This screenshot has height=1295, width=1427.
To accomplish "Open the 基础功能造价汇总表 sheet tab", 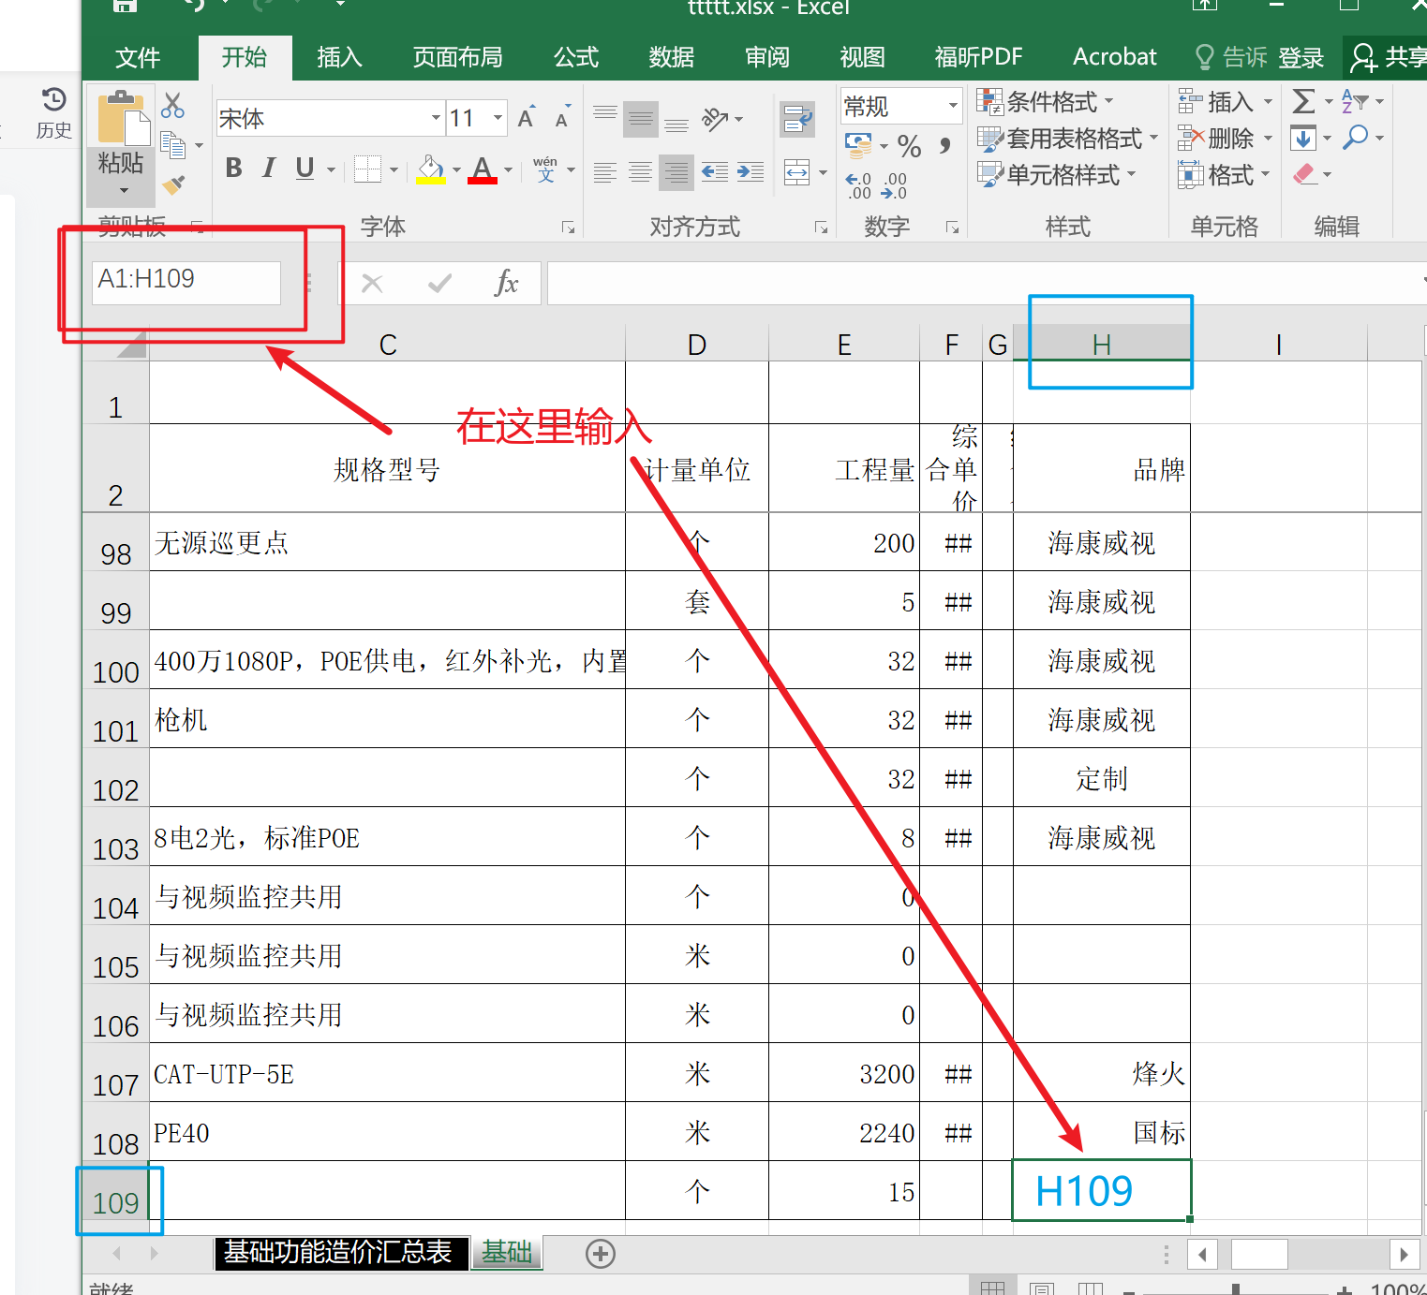I will point(340,1252).
